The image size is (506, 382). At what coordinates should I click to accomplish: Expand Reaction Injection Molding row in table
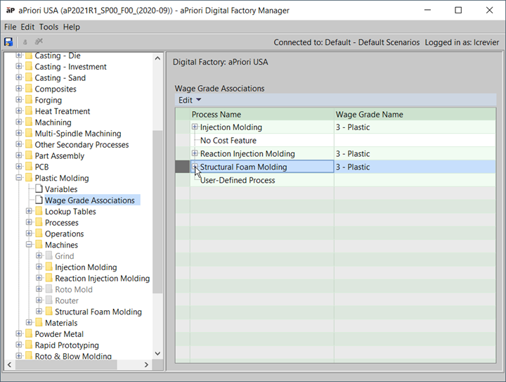coord(195,153)
